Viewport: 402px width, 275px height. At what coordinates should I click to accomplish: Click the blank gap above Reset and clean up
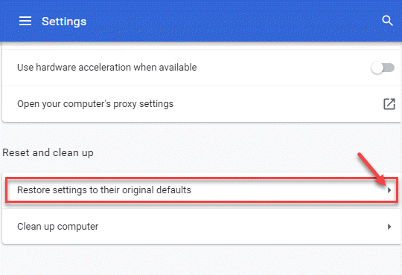click(x=201, y=134)
